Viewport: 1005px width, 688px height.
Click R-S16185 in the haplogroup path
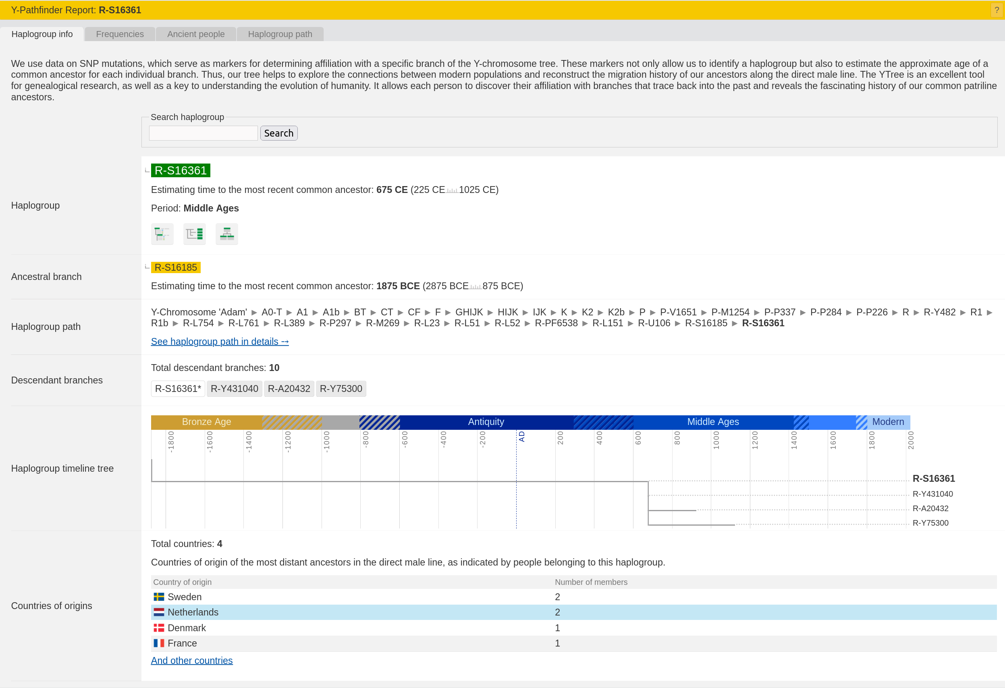click(706, 323)
